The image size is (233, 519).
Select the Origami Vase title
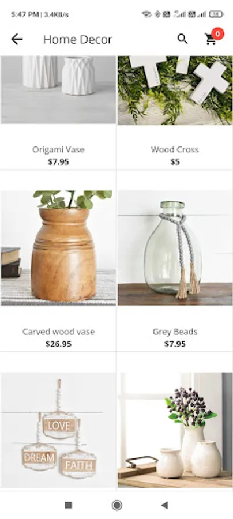pyautogui.click(x=58, y=149)
